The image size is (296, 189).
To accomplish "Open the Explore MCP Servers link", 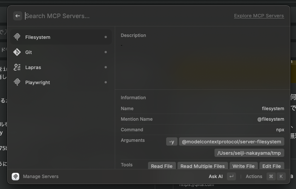I will pyautogui.click(x=259, y=16).
